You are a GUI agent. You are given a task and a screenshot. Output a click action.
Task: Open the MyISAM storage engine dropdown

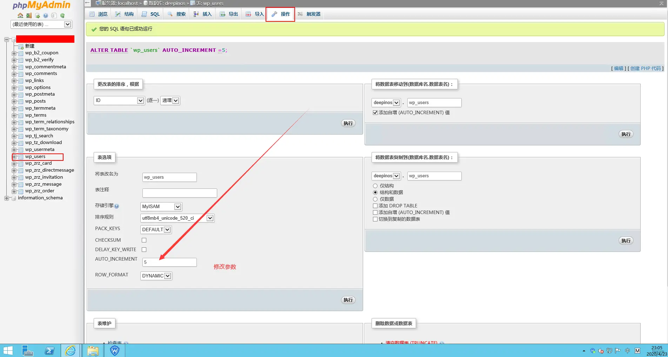[161, 207]
